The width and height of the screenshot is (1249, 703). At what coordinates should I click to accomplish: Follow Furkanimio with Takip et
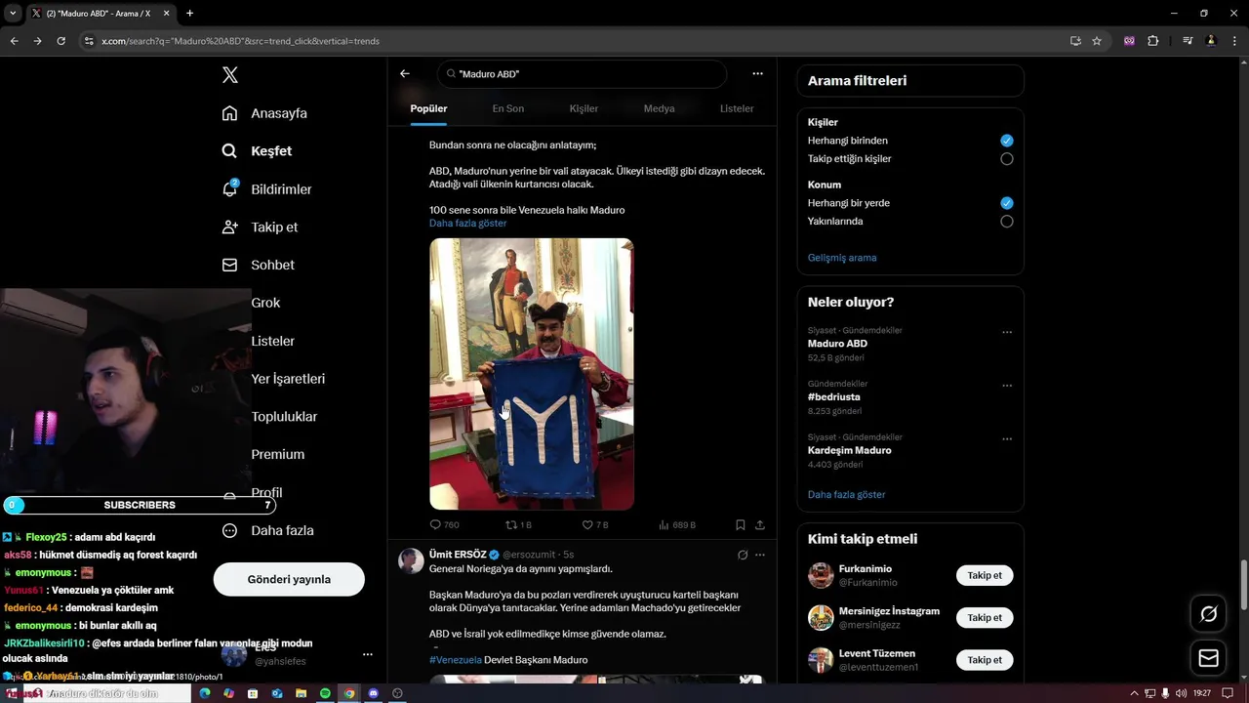click(985, 575)
